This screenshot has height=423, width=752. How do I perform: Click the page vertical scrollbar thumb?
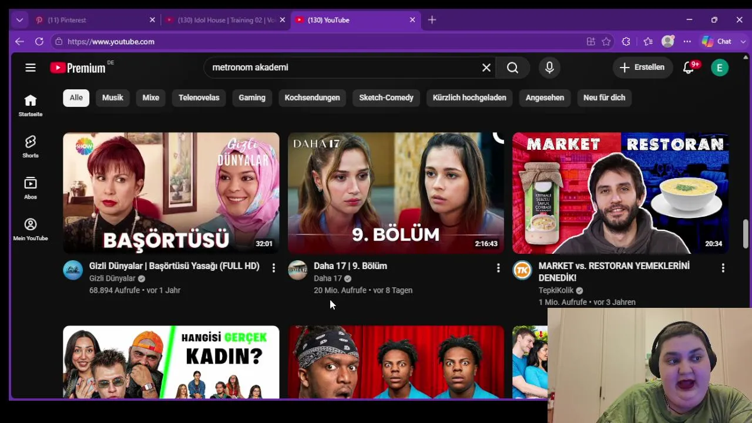point(746,234)
